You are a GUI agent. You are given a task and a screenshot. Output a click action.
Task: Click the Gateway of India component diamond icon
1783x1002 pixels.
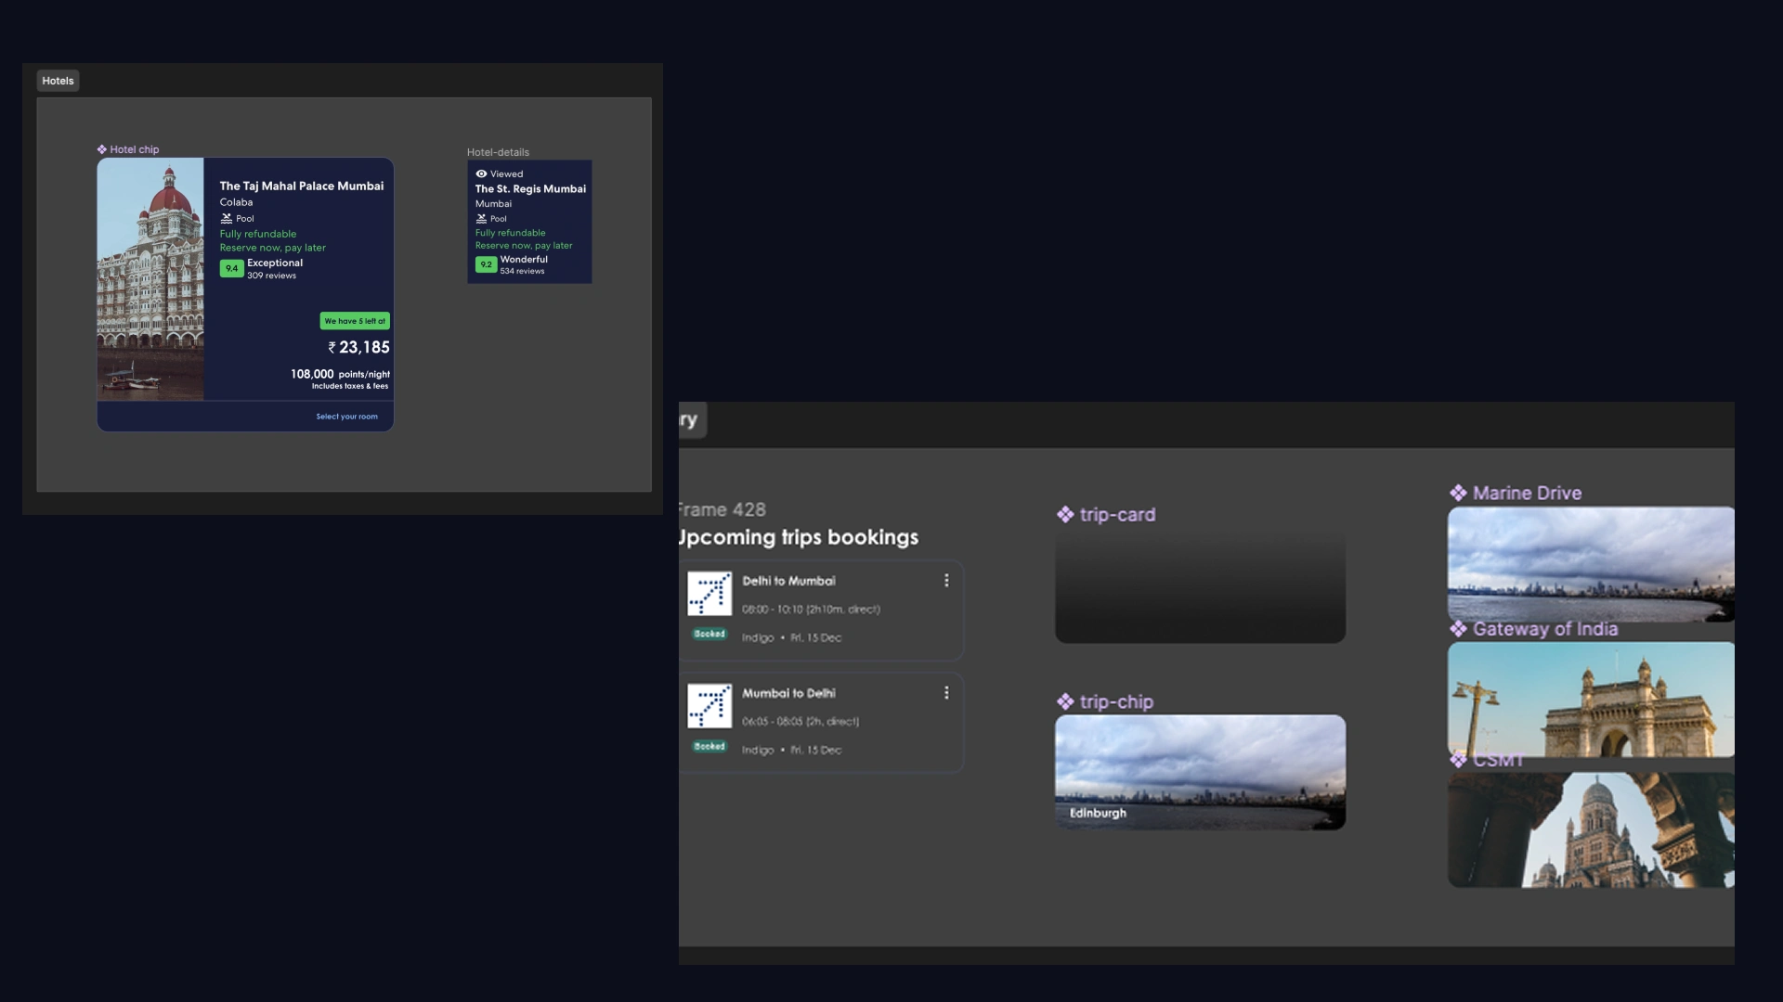tap(1458, 629)
